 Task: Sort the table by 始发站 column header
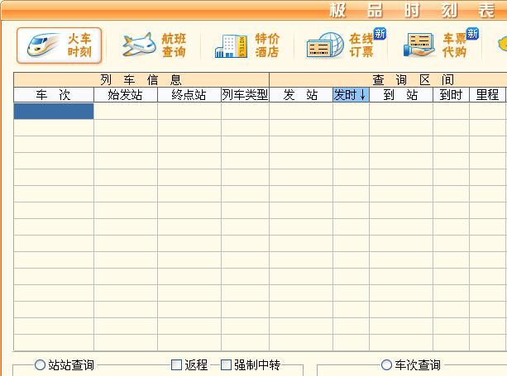[126, 95]
